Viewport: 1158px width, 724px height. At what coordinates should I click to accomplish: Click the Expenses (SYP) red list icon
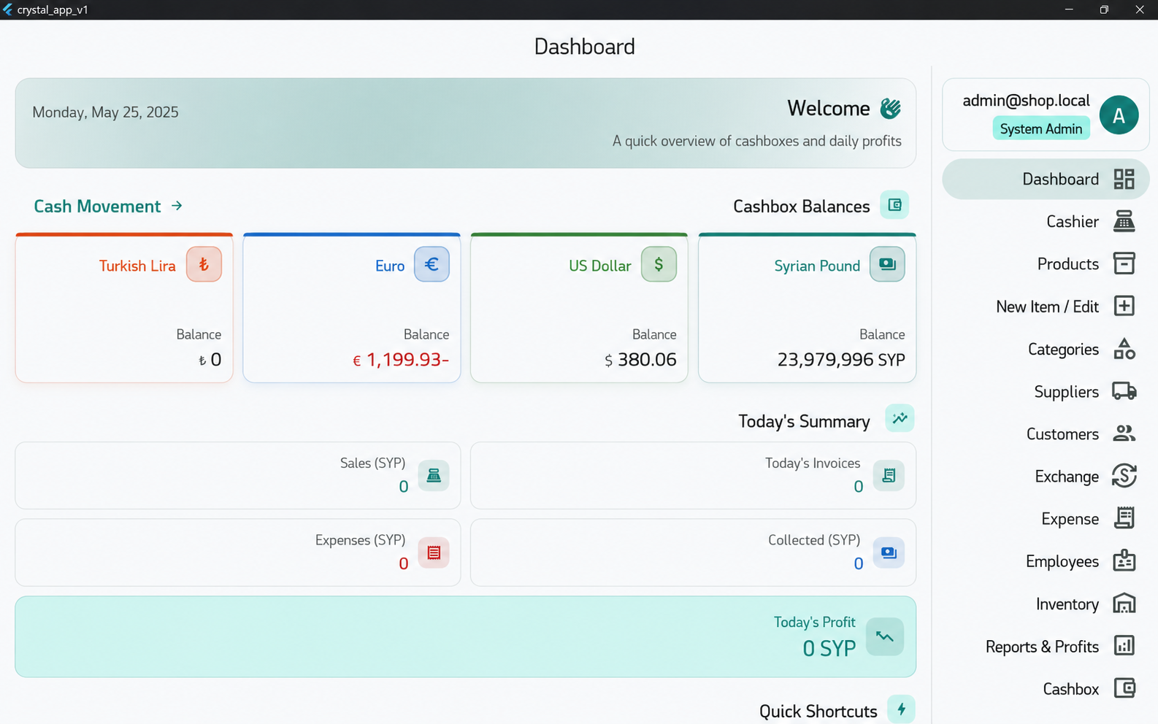click(434, 552)
